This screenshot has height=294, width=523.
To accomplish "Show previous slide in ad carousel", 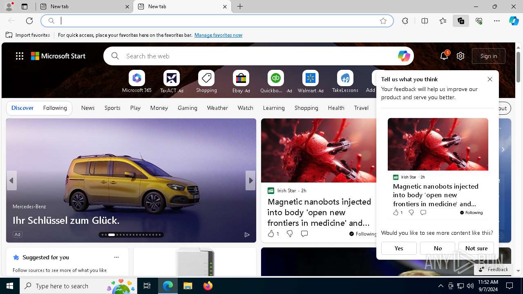I will (x=11, y=180).
